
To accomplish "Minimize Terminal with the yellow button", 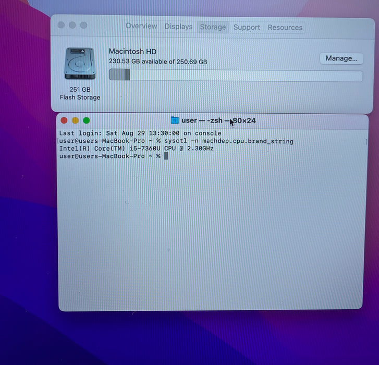I will pos(75,120).
